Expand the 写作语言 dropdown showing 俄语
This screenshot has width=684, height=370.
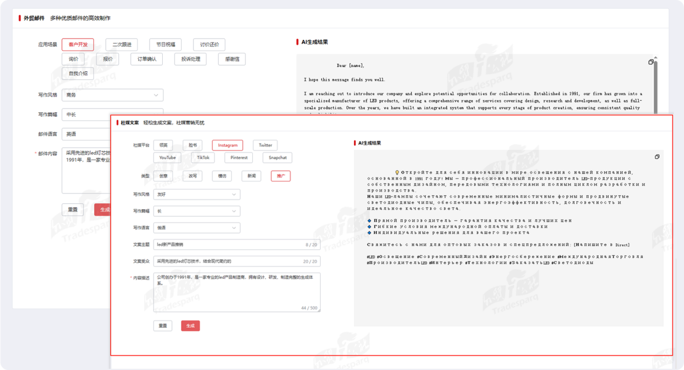[197, 228]
